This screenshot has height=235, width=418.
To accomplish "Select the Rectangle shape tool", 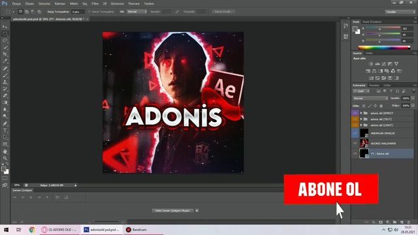I will point(5,144).
